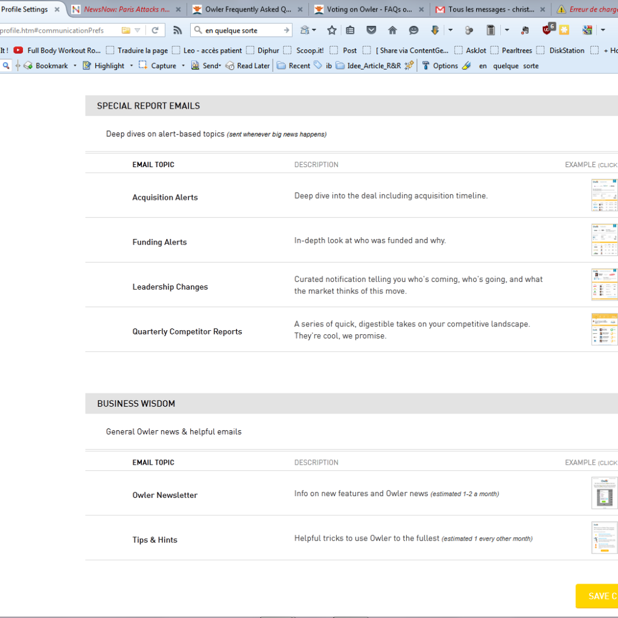Go to home page icon
618x618 pixels.
(x=392, y=30)
